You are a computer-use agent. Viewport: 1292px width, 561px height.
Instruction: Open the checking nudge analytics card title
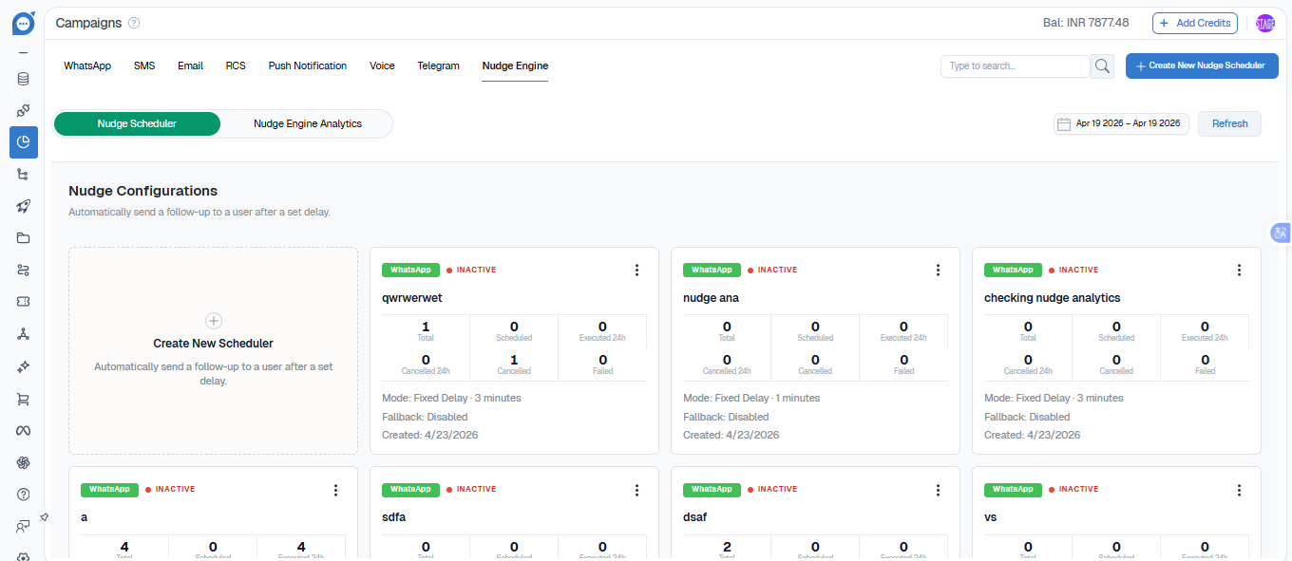pyautogui.click(x=1053, y=298)
